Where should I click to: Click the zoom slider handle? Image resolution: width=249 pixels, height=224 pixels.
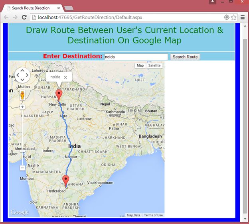pyautogui.click(x=22, y=151)
